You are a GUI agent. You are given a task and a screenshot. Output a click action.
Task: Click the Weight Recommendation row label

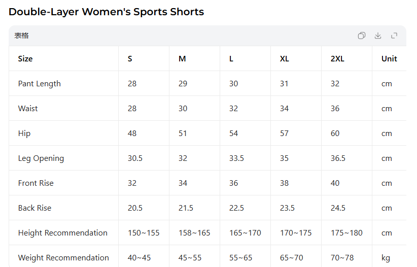tap(63, 258)
